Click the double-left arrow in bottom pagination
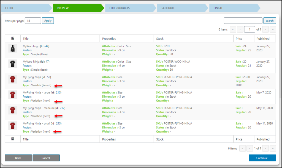The width and height of the screenshot is (282, 168). (242, 148)
